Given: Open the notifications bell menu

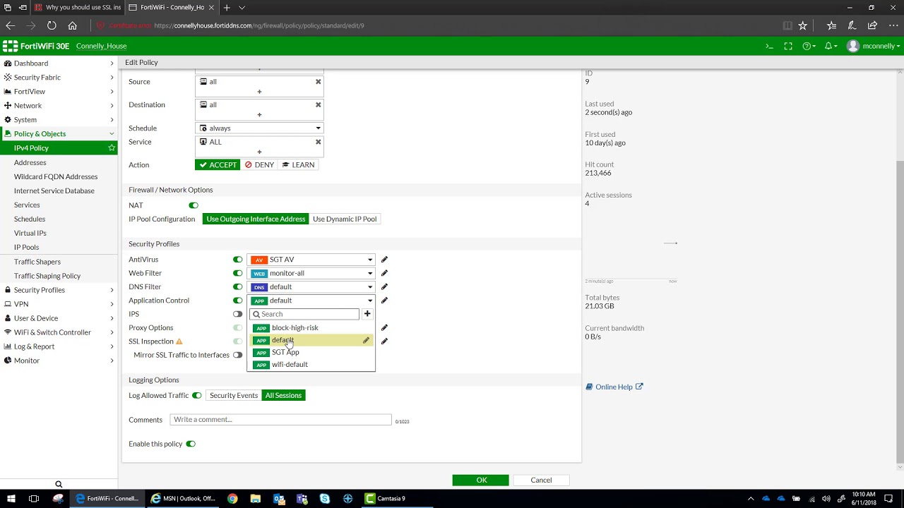Looking at the screenshot, I should click(831, 46).
